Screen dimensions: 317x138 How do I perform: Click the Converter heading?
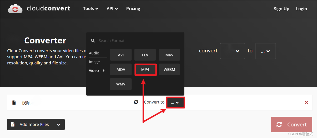45,40
